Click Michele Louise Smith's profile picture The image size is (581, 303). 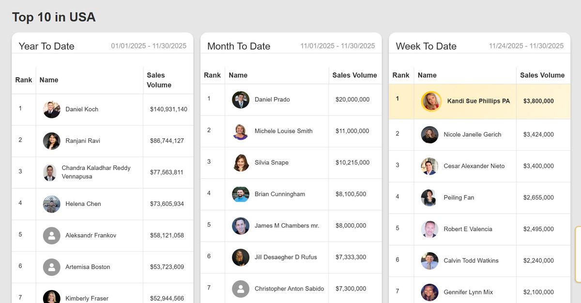pos(241,131)
